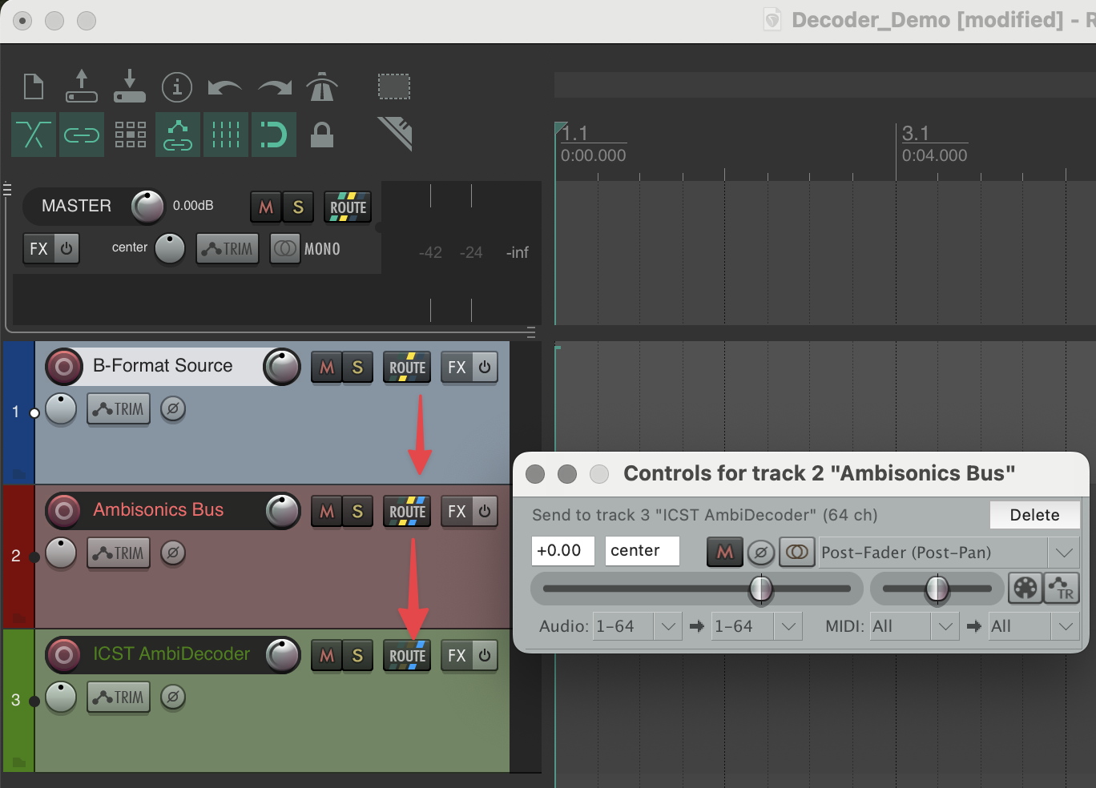Click record arm on Ambisonics Bus track

[64, 510]
